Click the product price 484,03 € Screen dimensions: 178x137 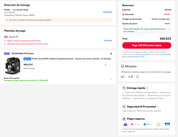click(28, 65)
